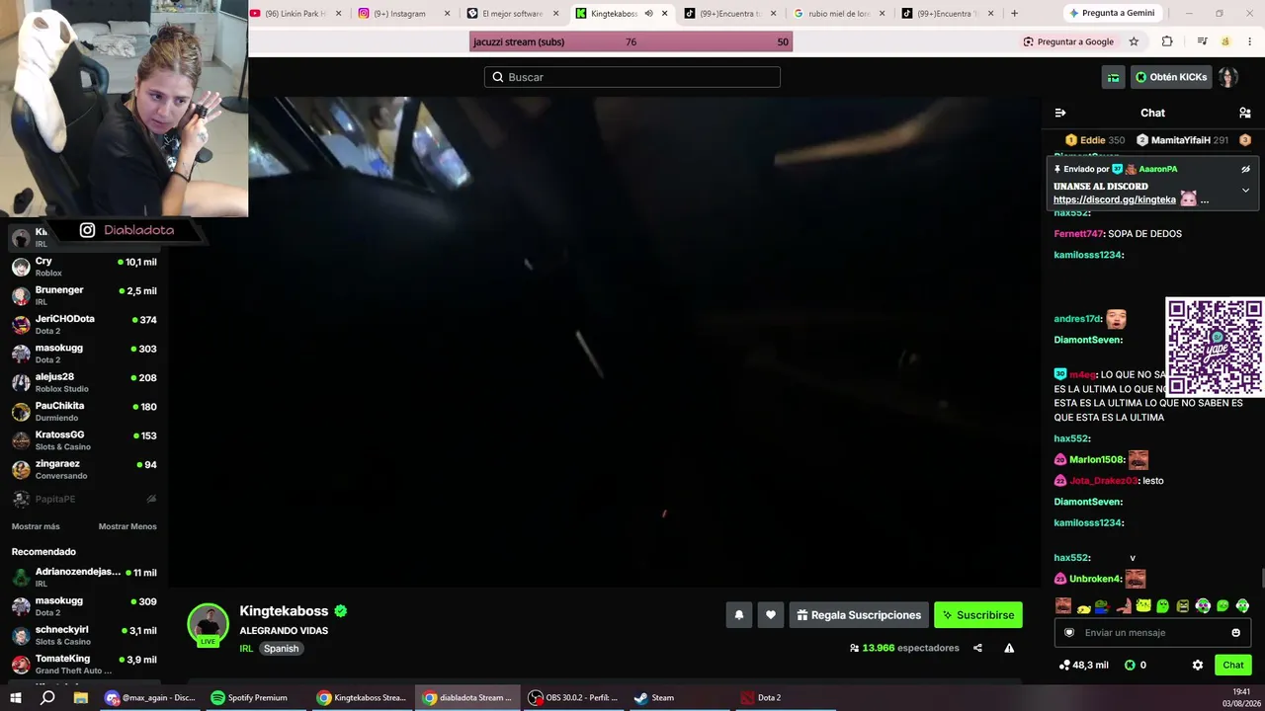The width and height of the screenshot is (1265, 711).
Task: Insert the green headphones emote with pink eyes
Action: (x=1203, y=605)
